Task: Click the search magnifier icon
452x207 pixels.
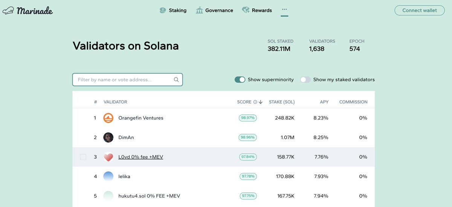Action: point(176,80)
